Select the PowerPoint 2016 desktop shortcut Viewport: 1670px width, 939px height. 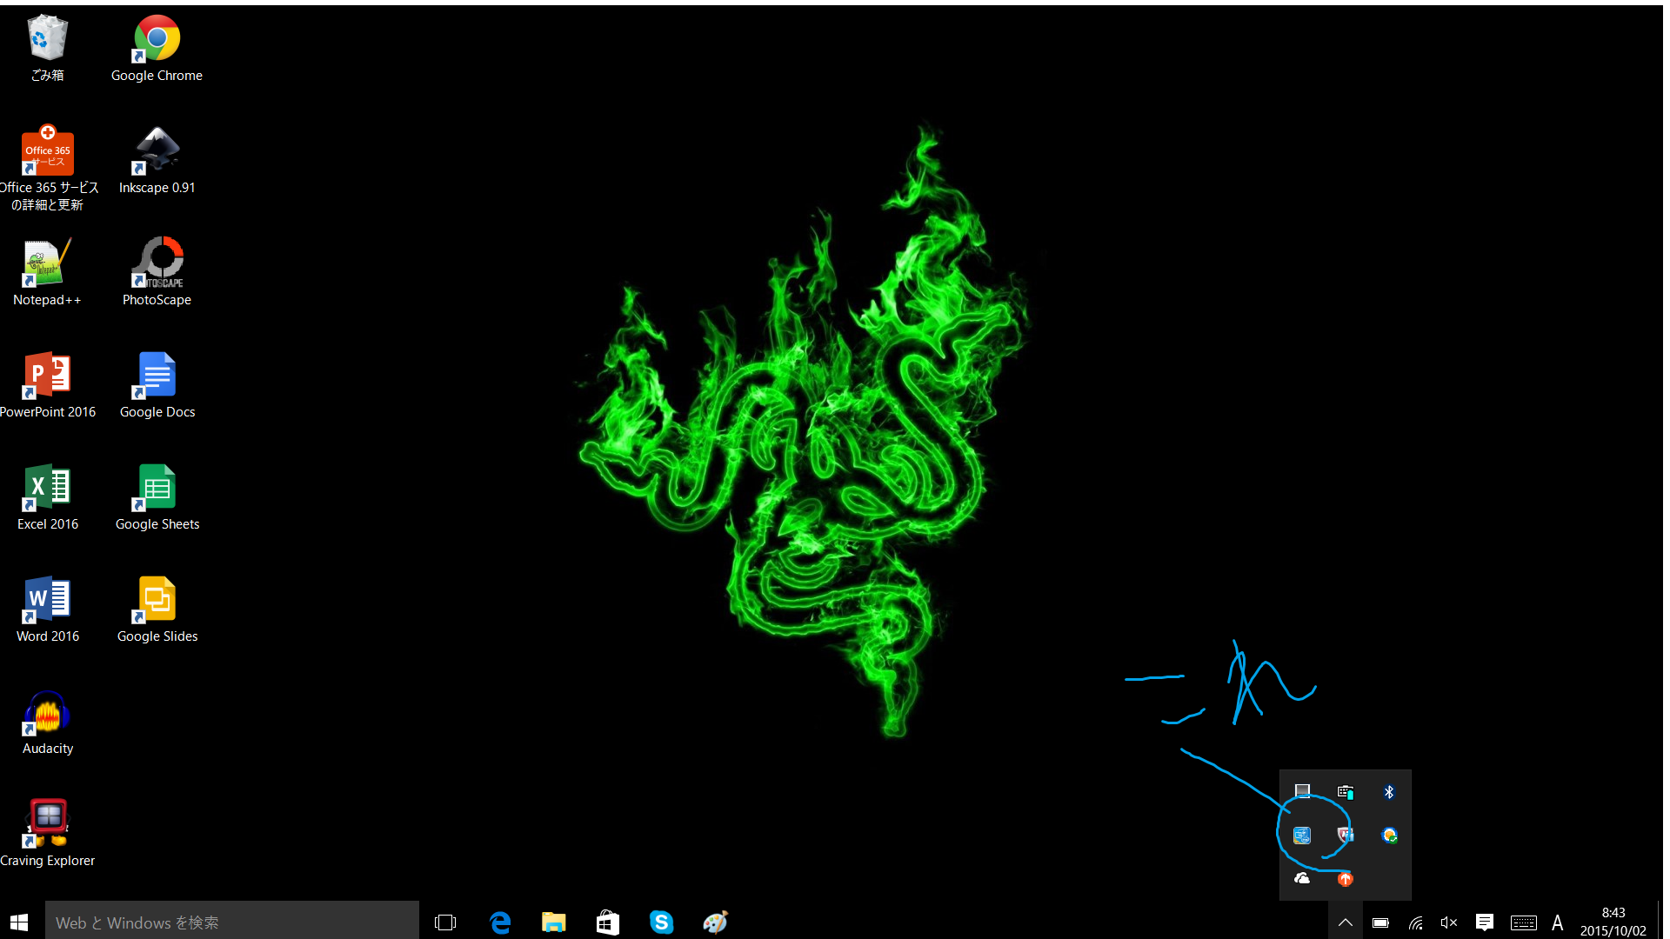[47, 385]
